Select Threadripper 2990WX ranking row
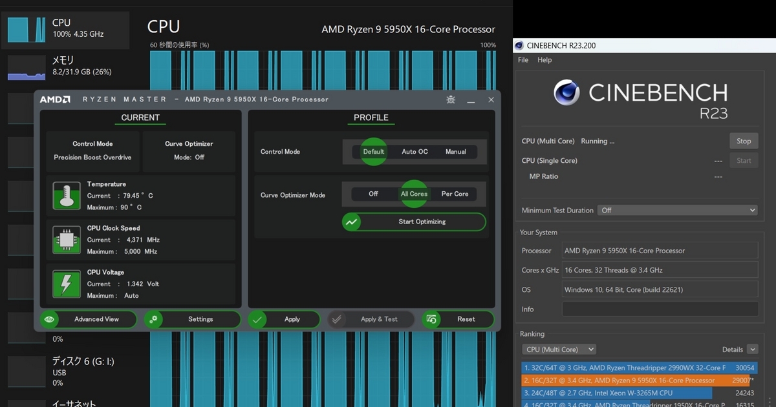 640,368
